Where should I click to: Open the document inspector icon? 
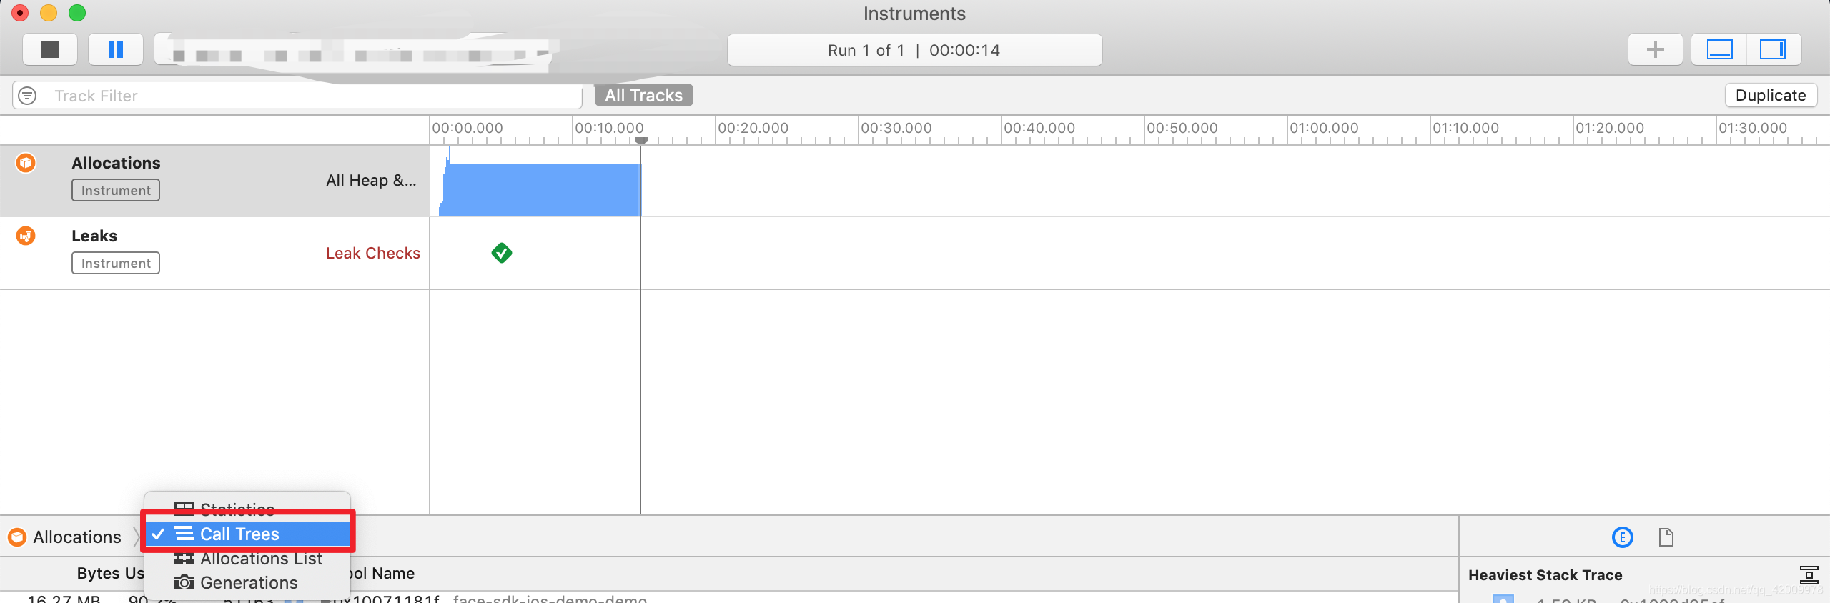coord(1666,537)
